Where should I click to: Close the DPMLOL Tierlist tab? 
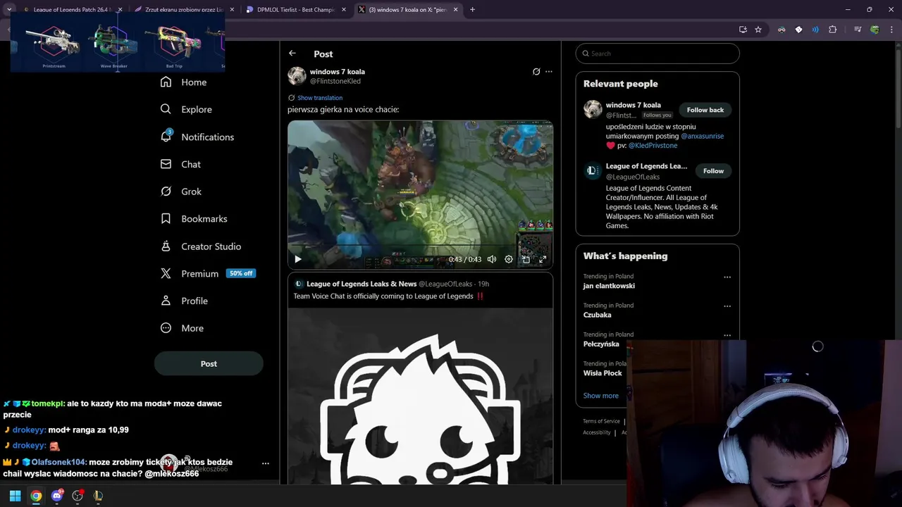(344, 10)
